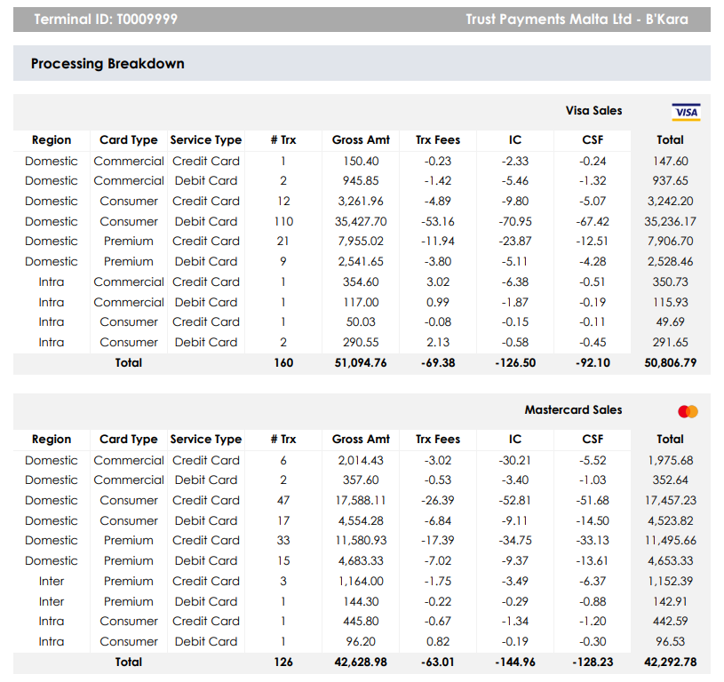Select IC column header in Mastercard table
724x682 pixels.
515,440
